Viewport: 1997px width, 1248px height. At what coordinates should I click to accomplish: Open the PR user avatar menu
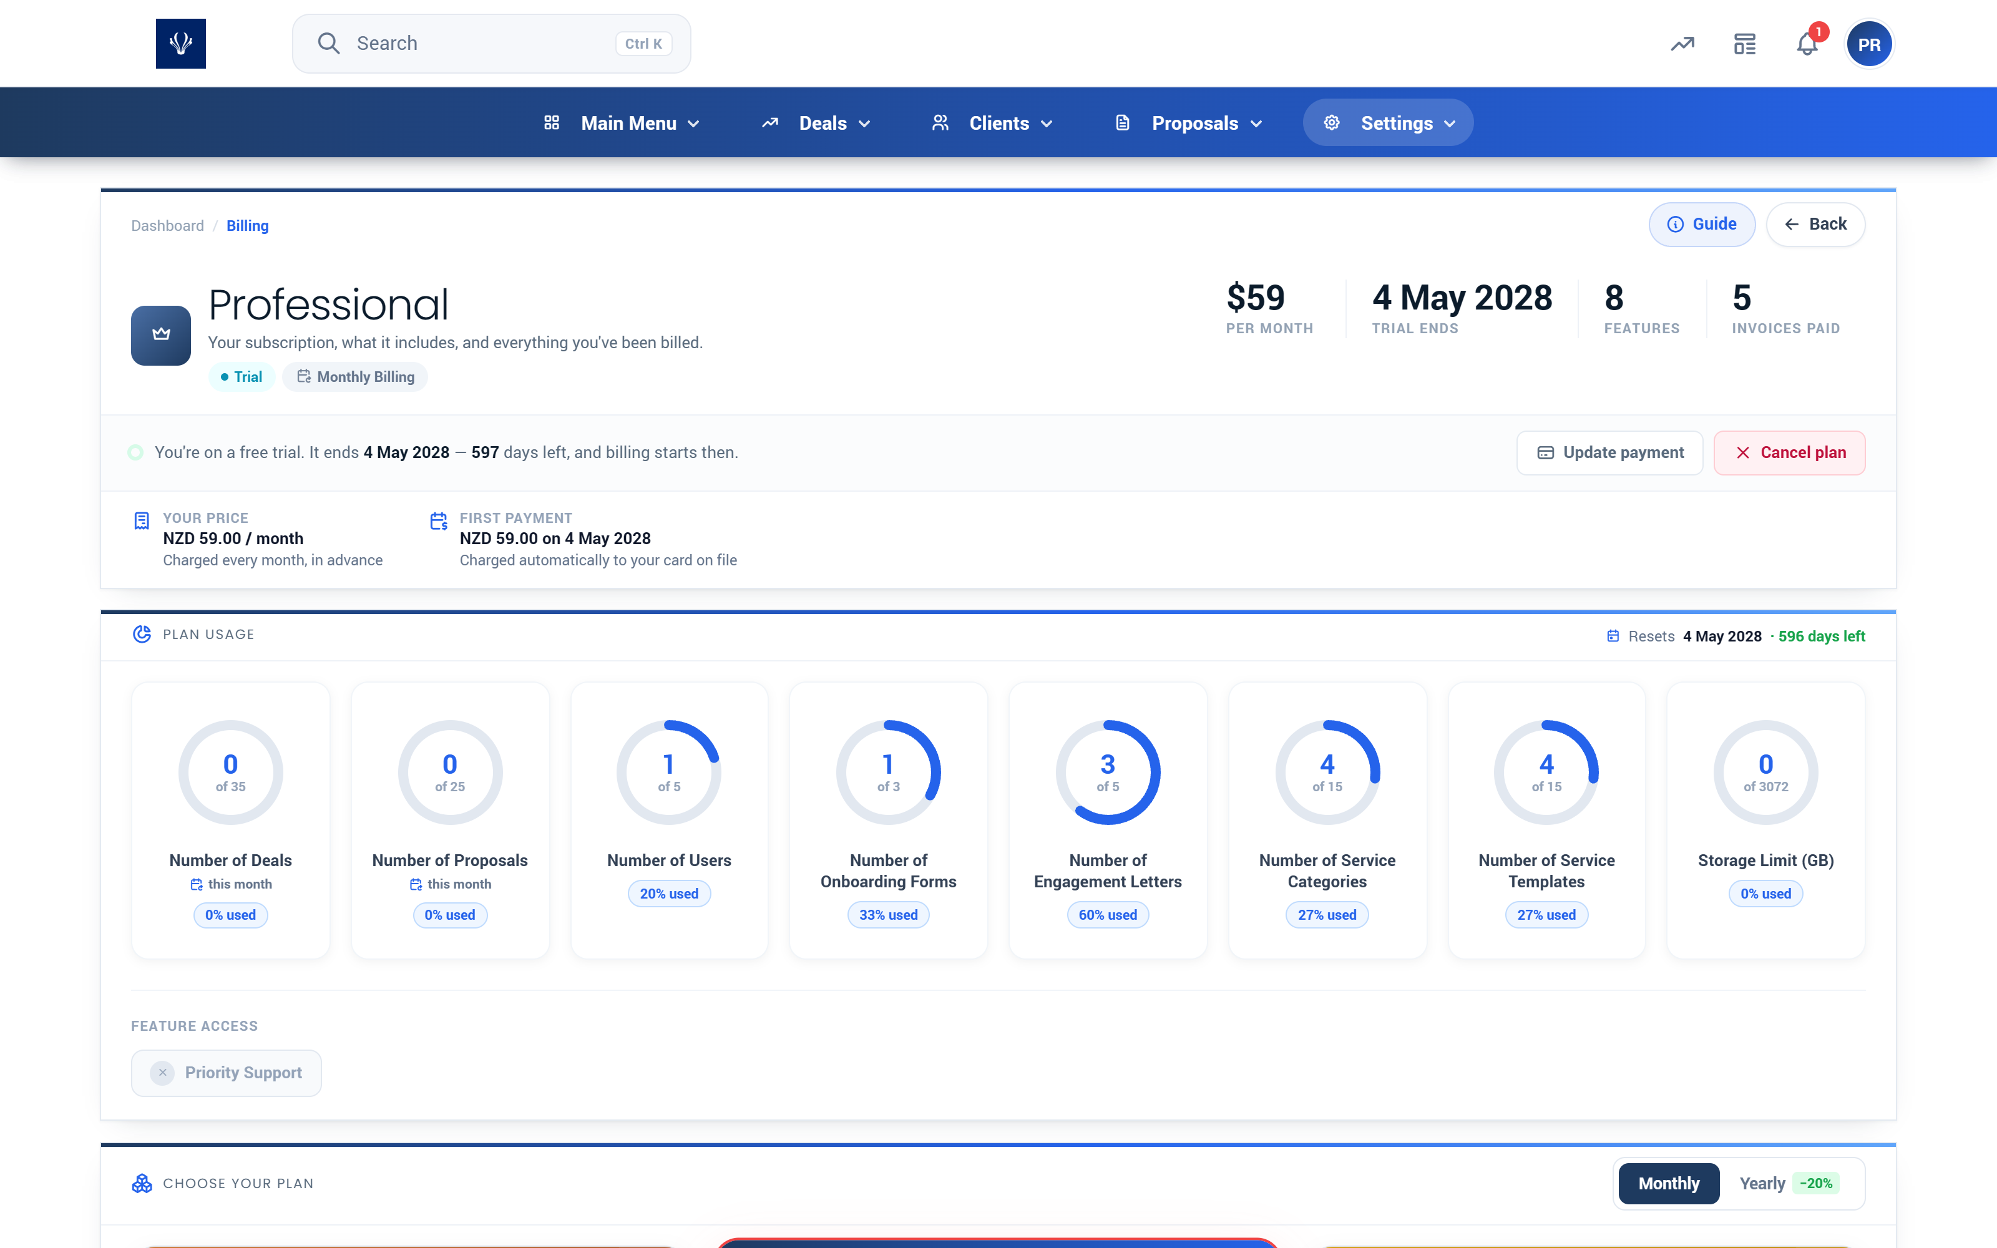1869,44
